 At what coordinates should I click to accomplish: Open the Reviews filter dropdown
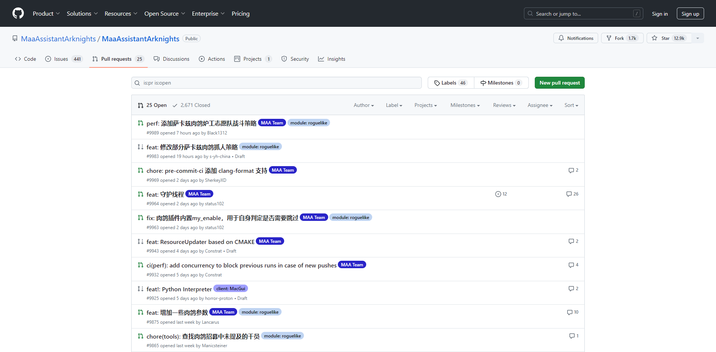504,105
